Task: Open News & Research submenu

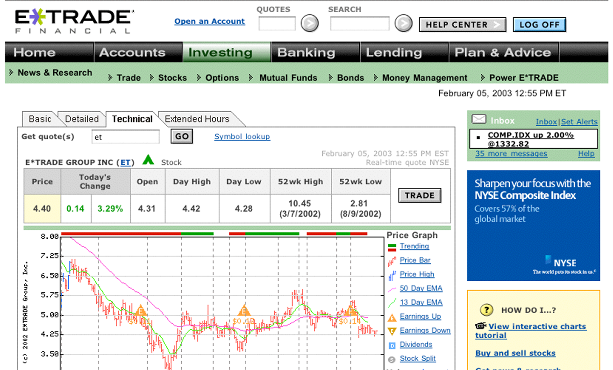Action: [55, 72]
